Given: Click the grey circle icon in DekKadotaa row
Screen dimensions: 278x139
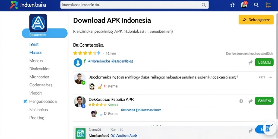Looking at the screenshot, I should 241,101.
